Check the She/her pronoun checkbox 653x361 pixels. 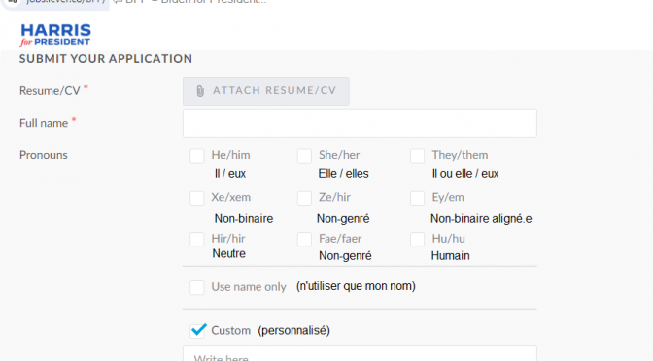304,156
